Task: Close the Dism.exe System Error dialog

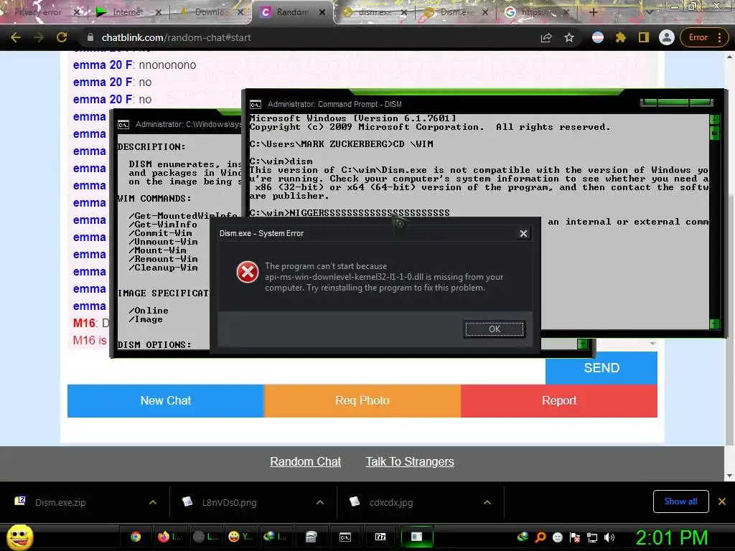Action: [523, 233]
